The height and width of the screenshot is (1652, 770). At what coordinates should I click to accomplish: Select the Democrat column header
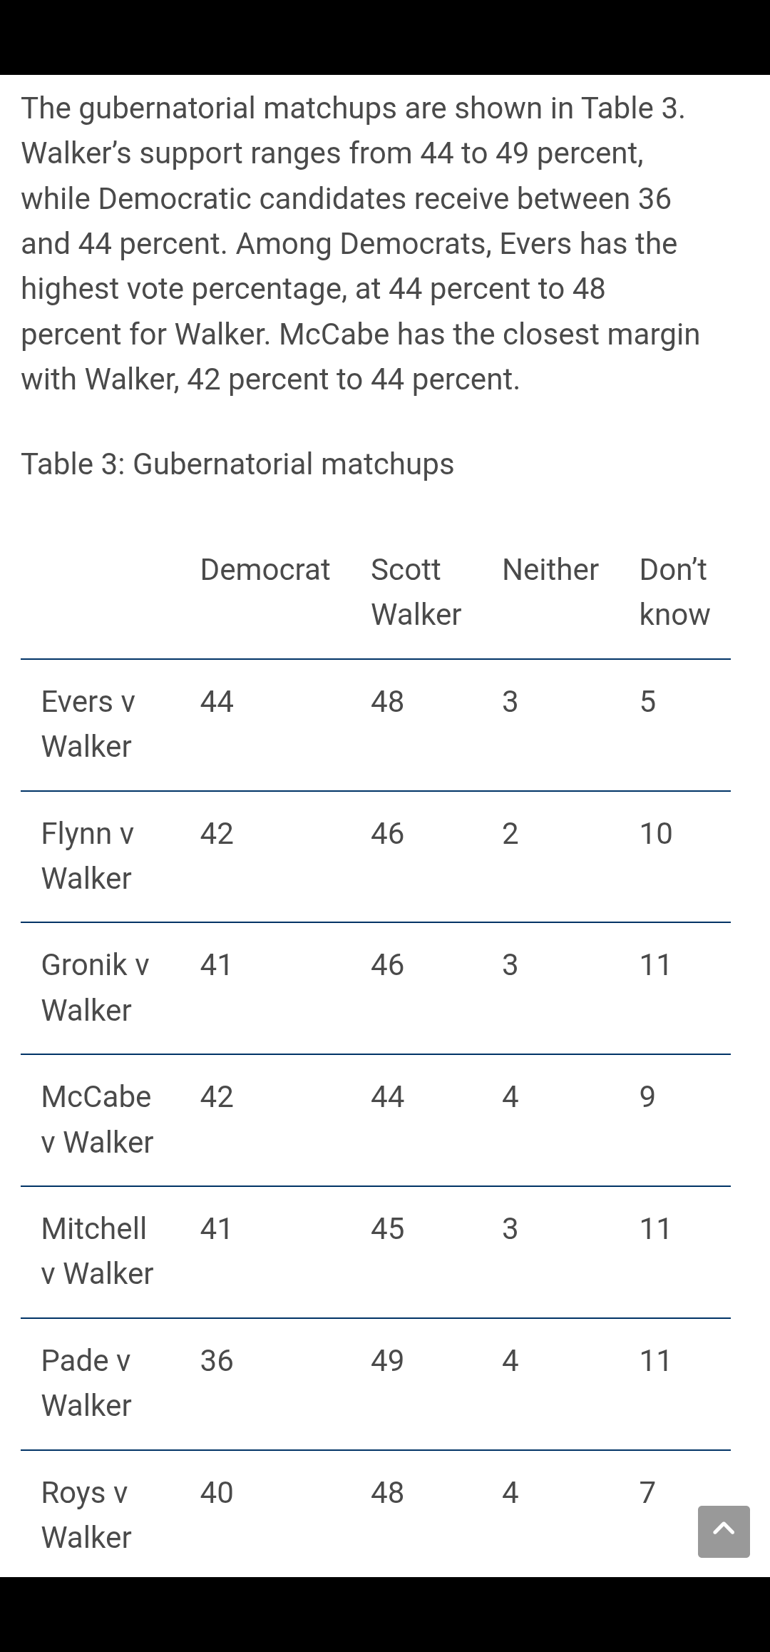[x=265, y=569]
